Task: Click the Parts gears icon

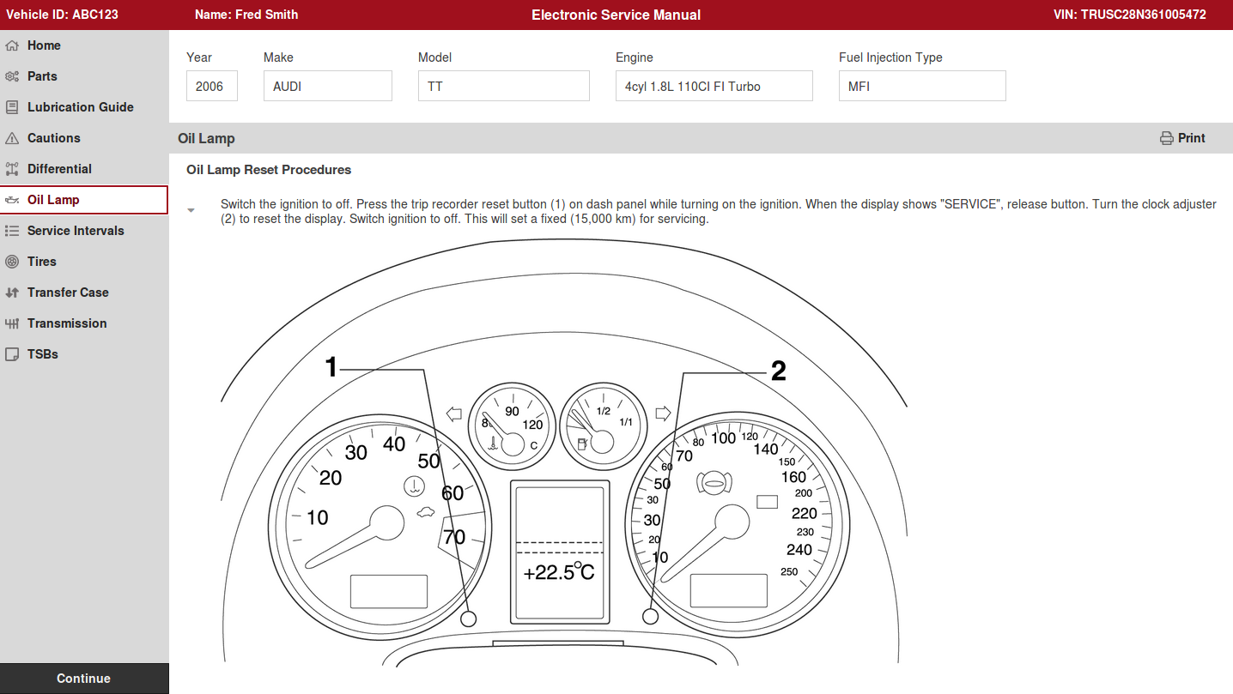Action: [12, 76]
